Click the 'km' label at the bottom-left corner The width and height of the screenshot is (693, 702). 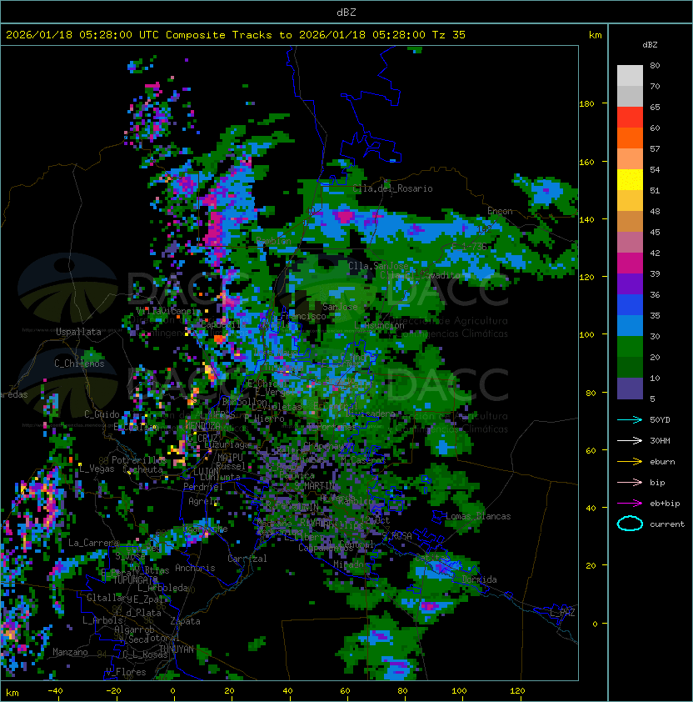[x=12, y=693]
